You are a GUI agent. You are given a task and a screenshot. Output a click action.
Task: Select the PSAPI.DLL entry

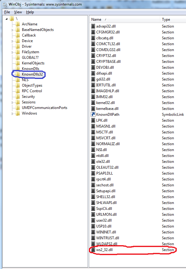105,173
